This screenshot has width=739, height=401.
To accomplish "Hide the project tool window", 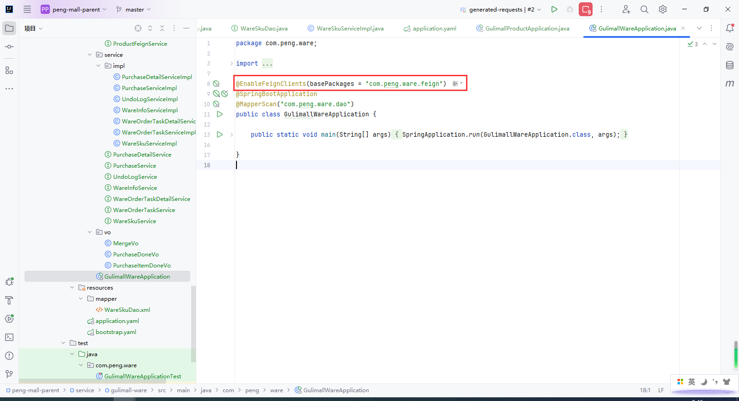I will [x=186, y=28].
